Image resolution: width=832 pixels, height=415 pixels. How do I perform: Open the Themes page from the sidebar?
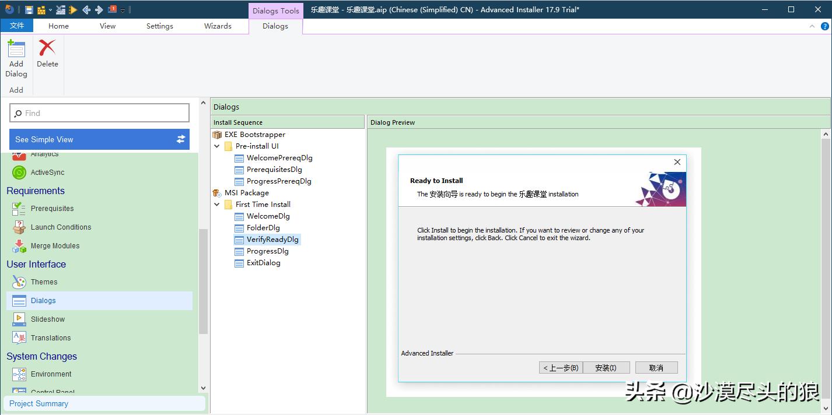pyautogui.click(x=44, y=282)
